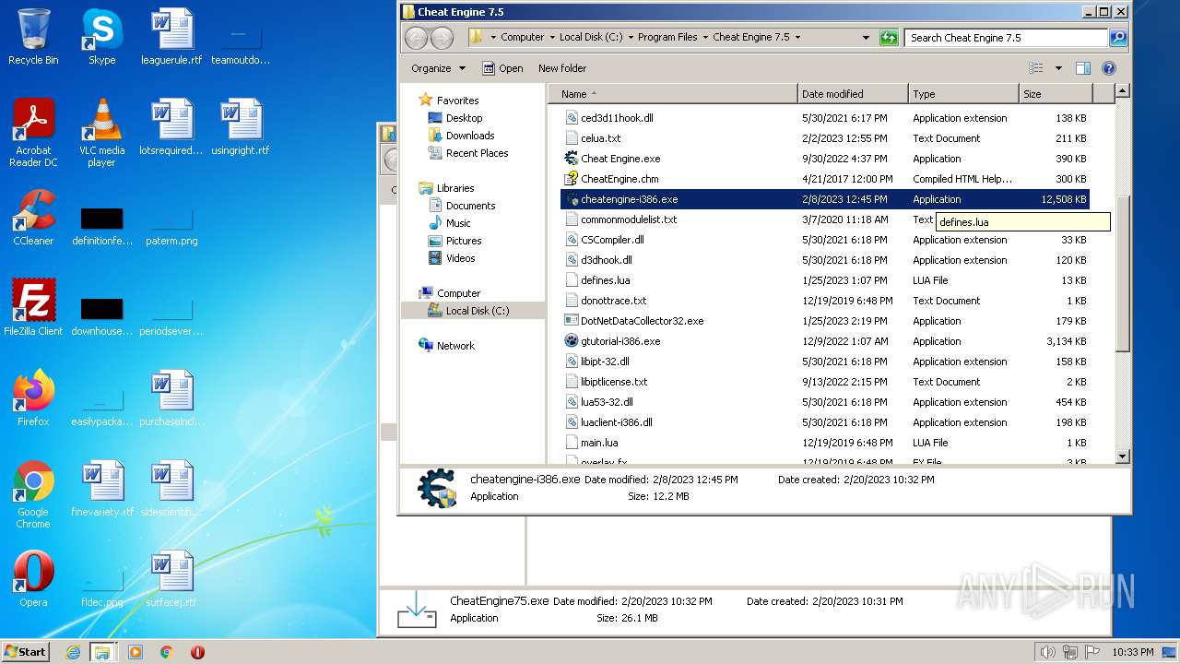Open Internet Explorer from the taskbar
Viewport: 1180px width, 664px height.
point(73,652)
